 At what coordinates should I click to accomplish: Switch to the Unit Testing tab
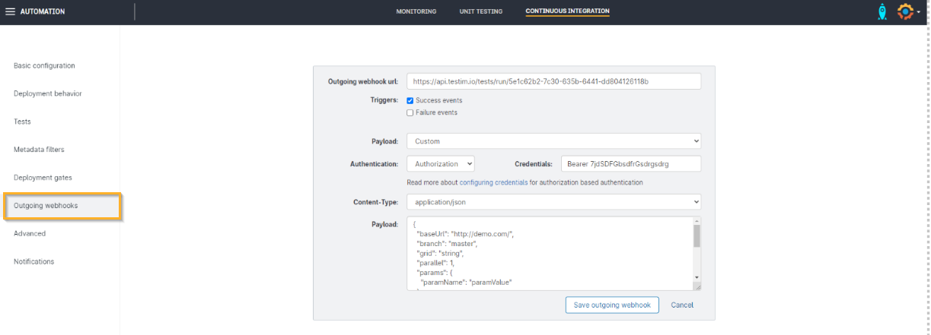coord(480,11)
